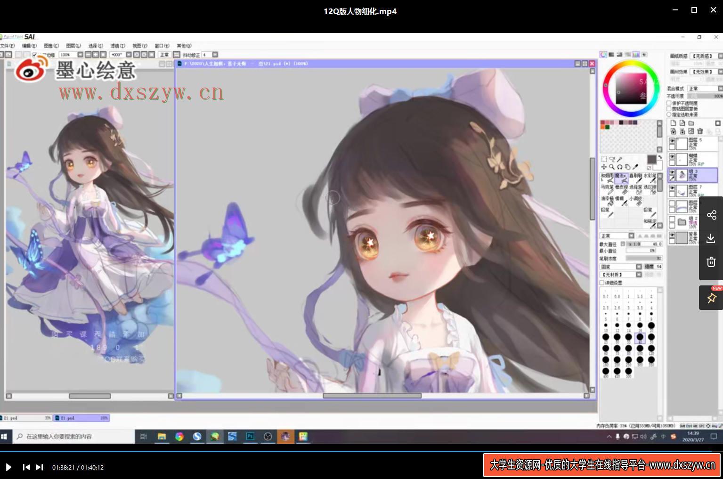Viewport: 723px width, 479px height.
Task: Enable 保护不透明度 checkbox
Action: coord(669,103)
